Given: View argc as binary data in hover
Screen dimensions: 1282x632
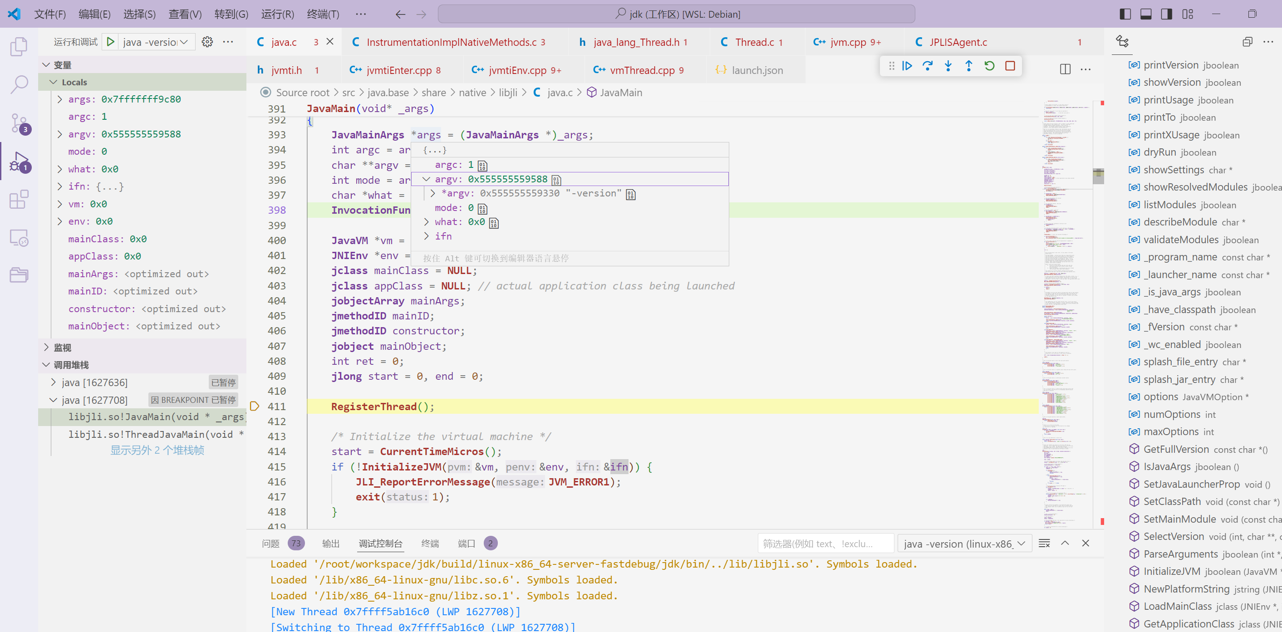Looking at the screenshot, I should (x=482, y=166).
